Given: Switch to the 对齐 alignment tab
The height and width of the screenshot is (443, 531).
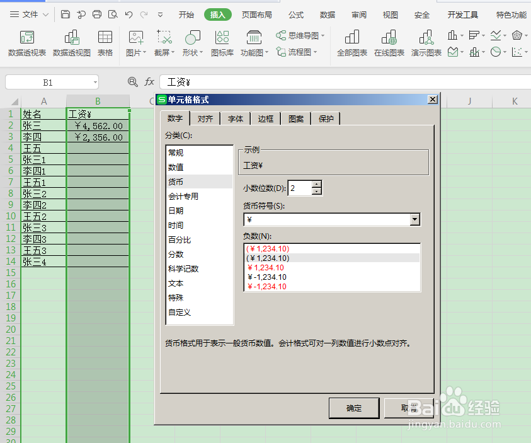Looking at the screenshot, I should (x=205, y=118).
